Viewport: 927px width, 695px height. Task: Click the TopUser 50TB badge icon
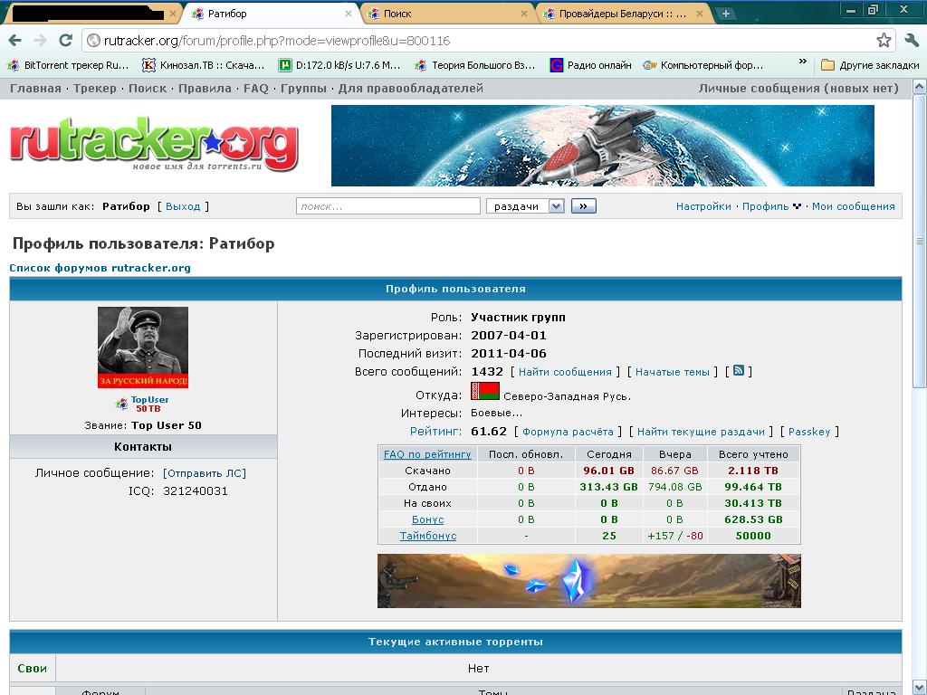(142, 405)
